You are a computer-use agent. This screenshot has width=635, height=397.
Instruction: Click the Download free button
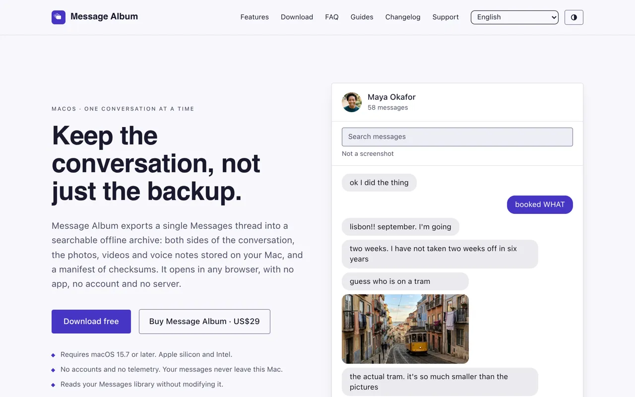tap(91, 322)
